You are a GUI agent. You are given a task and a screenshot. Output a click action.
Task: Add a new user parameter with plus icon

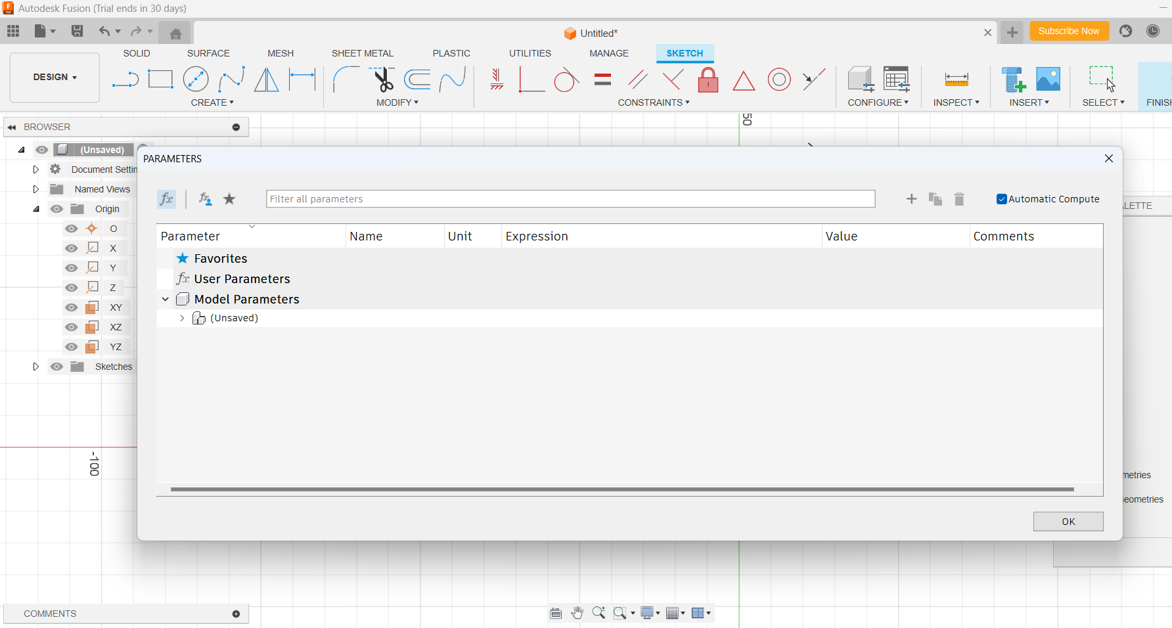pos(911,199)
